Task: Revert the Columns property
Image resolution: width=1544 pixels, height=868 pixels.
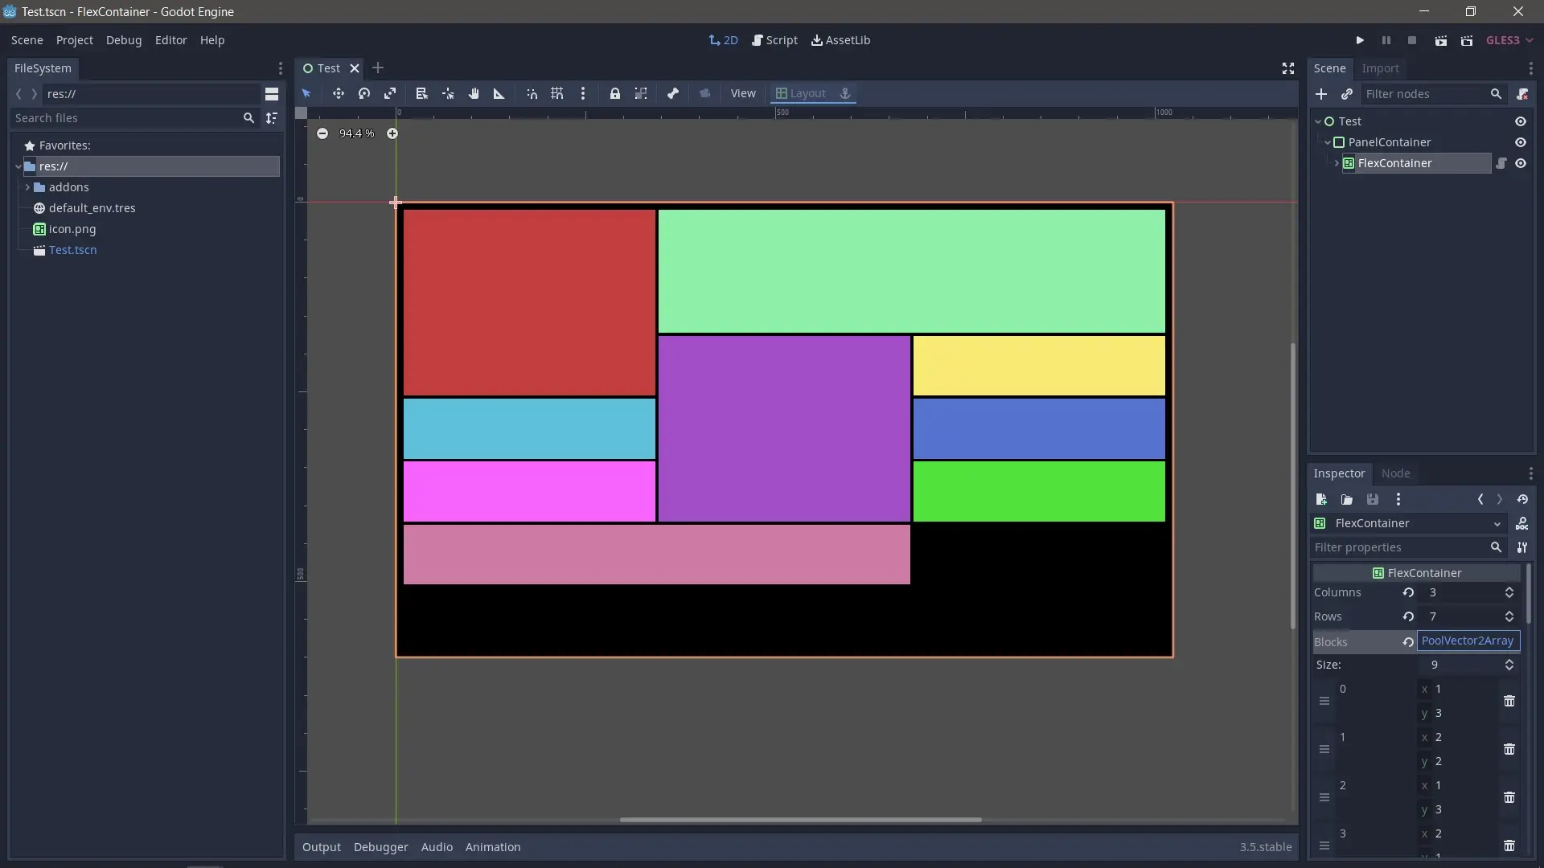Action: [1408, 592]
